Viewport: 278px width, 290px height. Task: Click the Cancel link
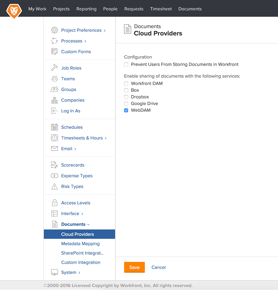(x=158, y=267)
